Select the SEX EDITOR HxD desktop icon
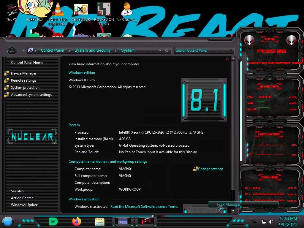Screen dimensions: 304x228 (x=81, y=12)
